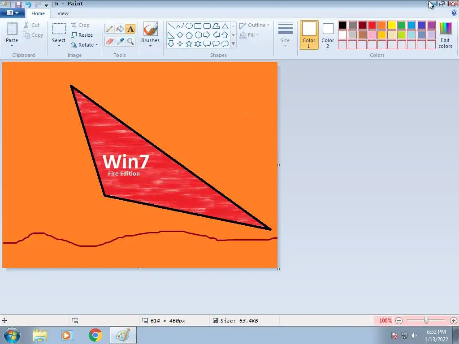This screenshot has width=459, height=344.
Task: Choose the Polygon shape
Action: [x=216, y=26]
